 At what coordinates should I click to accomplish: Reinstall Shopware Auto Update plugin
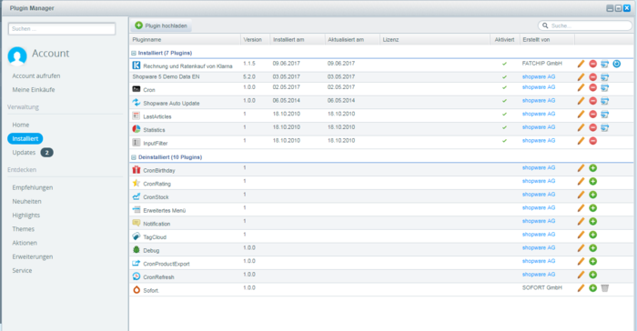coord(605,101)
